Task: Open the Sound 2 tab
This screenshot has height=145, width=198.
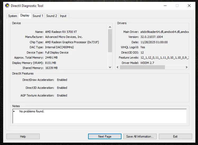Action: click(x=52, y=16)
